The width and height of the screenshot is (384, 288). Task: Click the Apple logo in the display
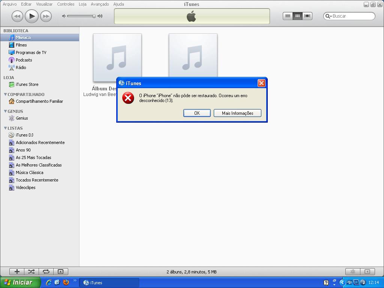point(192,16)
